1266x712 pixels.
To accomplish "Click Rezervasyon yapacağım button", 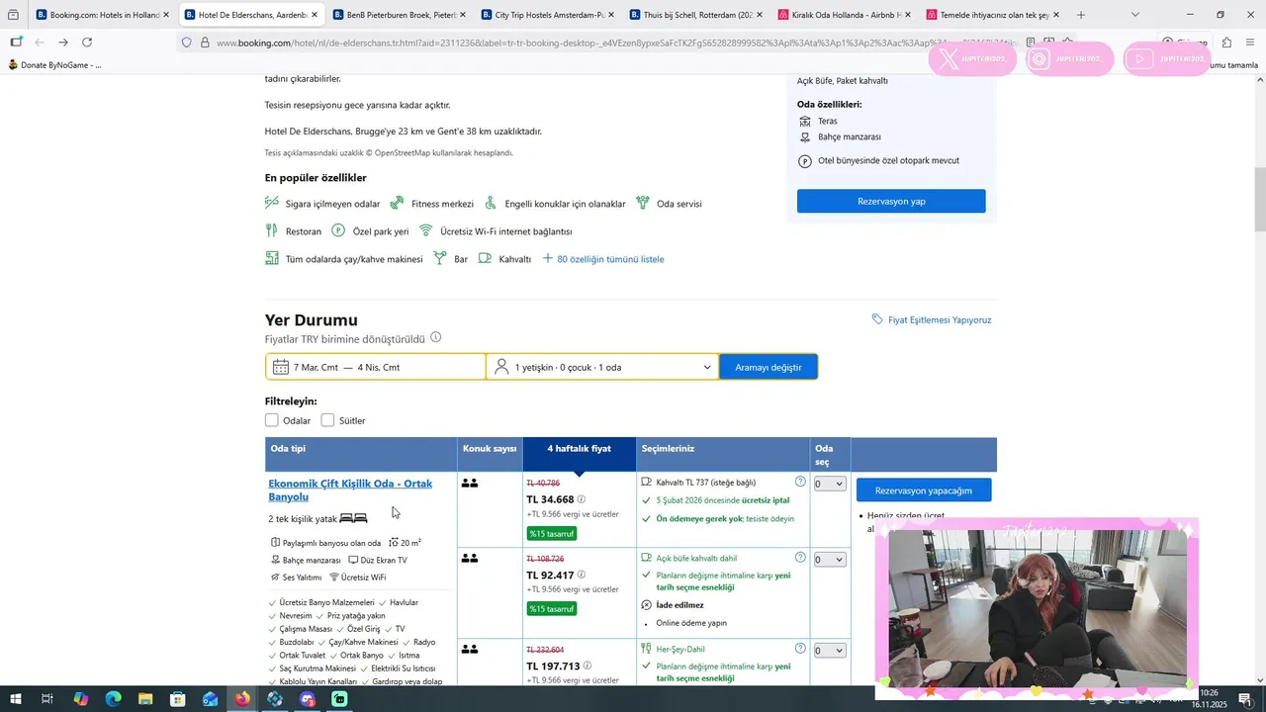I will tap(924, 490).
